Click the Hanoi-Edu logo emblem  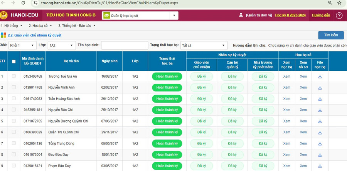click(x=5, y=16)
